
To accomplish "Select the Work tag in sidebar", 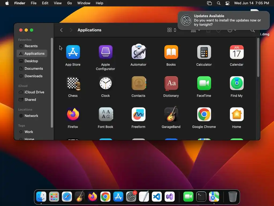I will [32, 132].
